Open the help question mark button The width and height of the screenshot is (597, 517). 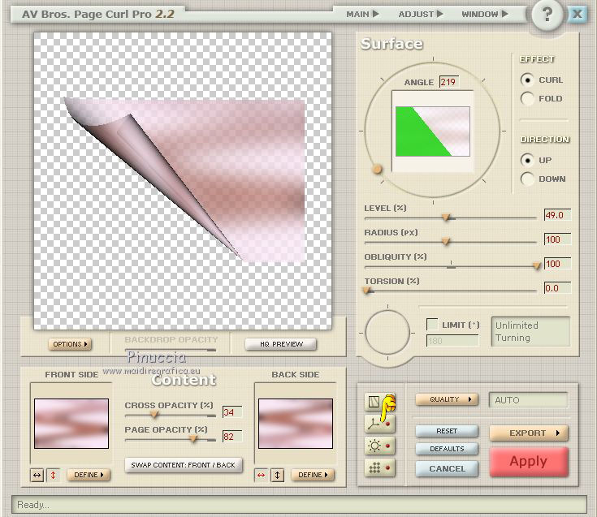[547, 15]
